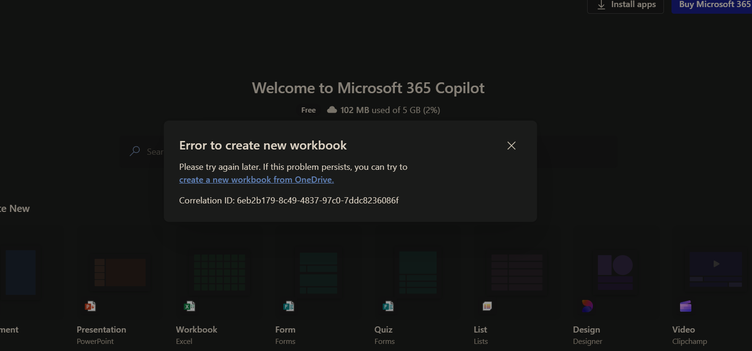Click the Designer icon above the Design label
This screenshot has height=351, width=752.
pos(587,306)
